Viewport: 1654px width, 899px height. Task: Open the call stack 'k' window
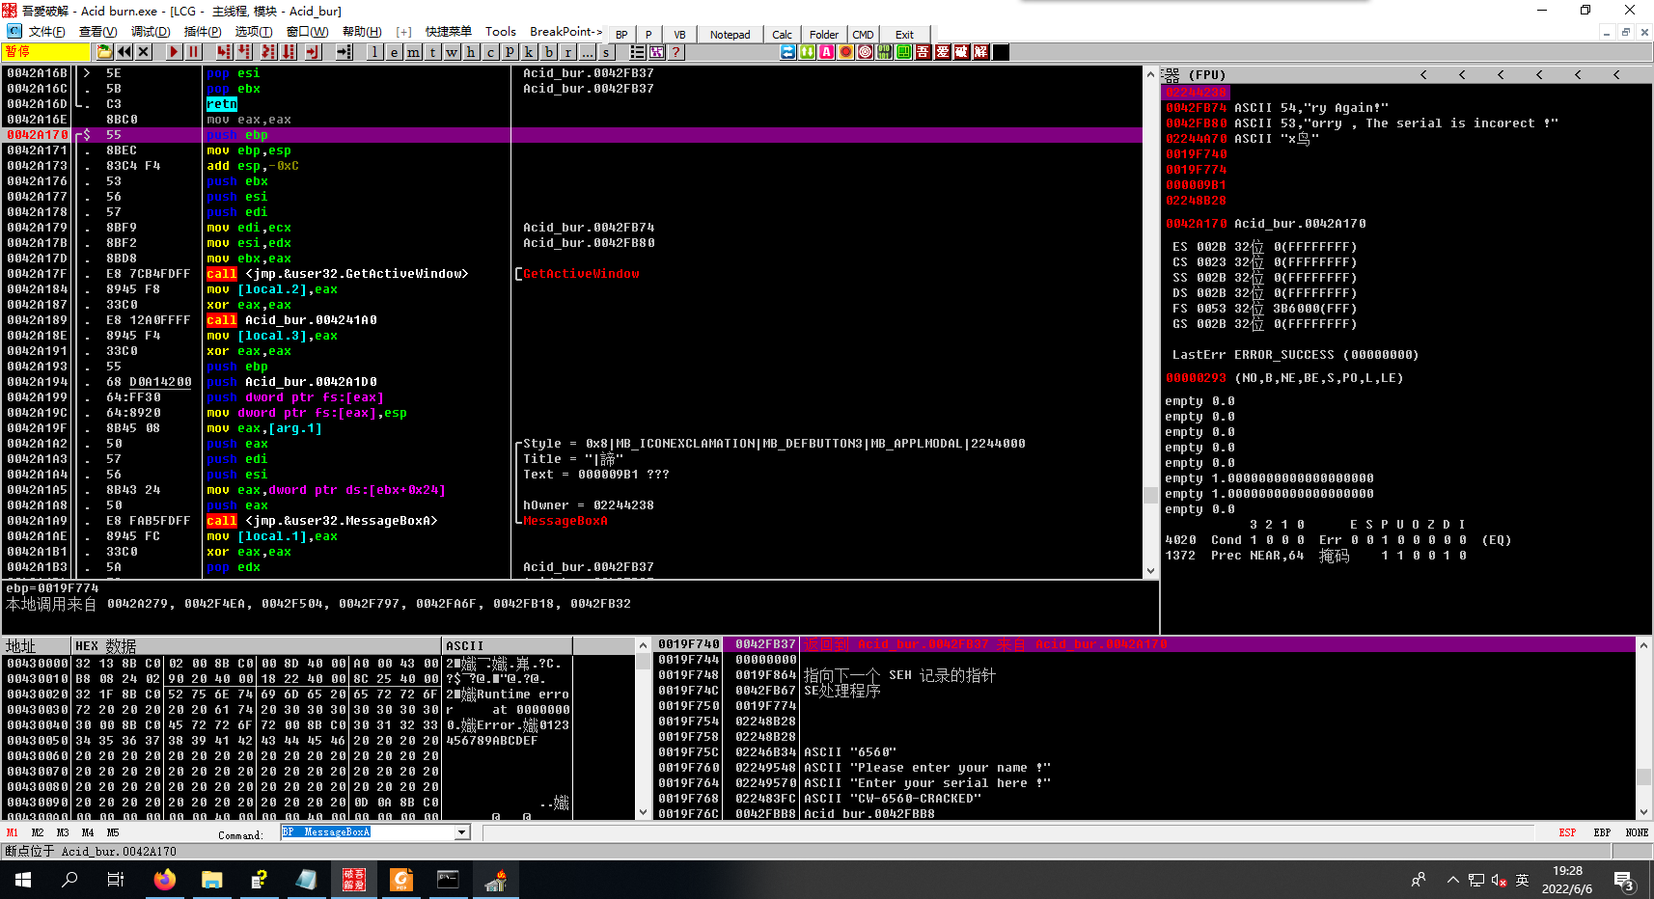(x=529, y=52)
